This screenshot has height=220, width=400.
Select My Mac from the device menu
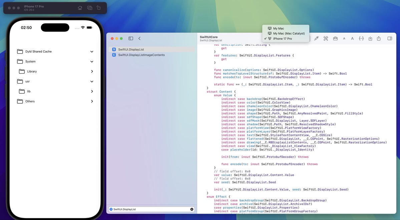[286, 28]
